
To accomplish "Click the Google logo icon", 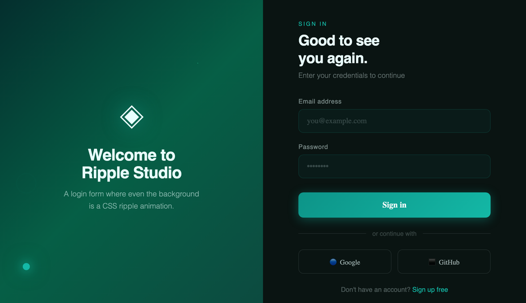I will click(x=333, y=262).
